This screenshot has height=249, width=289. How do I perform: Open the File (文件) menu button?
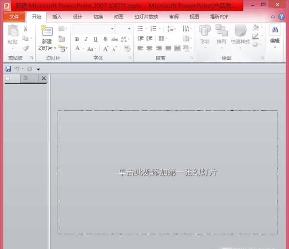(x=14, y=17)
